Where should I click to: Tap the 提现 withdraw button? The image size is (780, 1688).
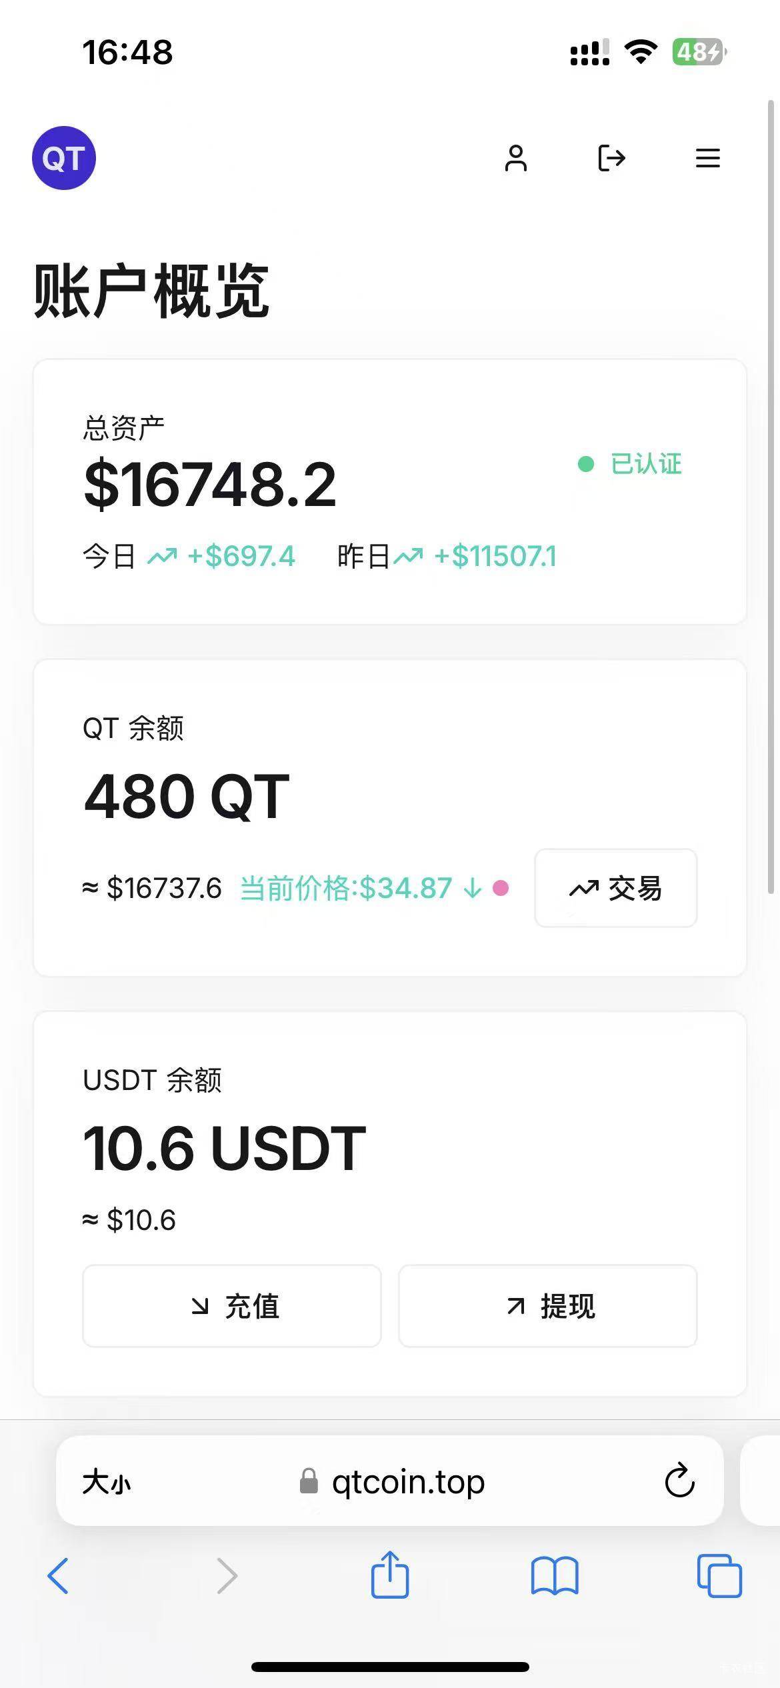pyautogui.click(x=548, y=1306)
